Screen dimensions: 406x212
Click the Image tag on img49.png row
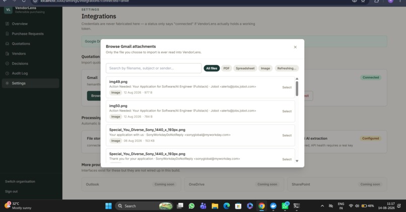point(115,92)
